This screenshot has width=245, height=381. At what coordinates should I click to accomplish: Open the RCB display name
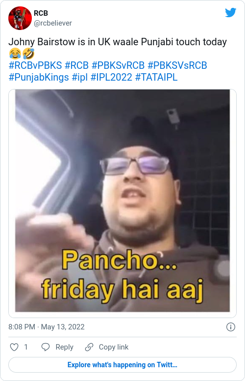(41, 13)
